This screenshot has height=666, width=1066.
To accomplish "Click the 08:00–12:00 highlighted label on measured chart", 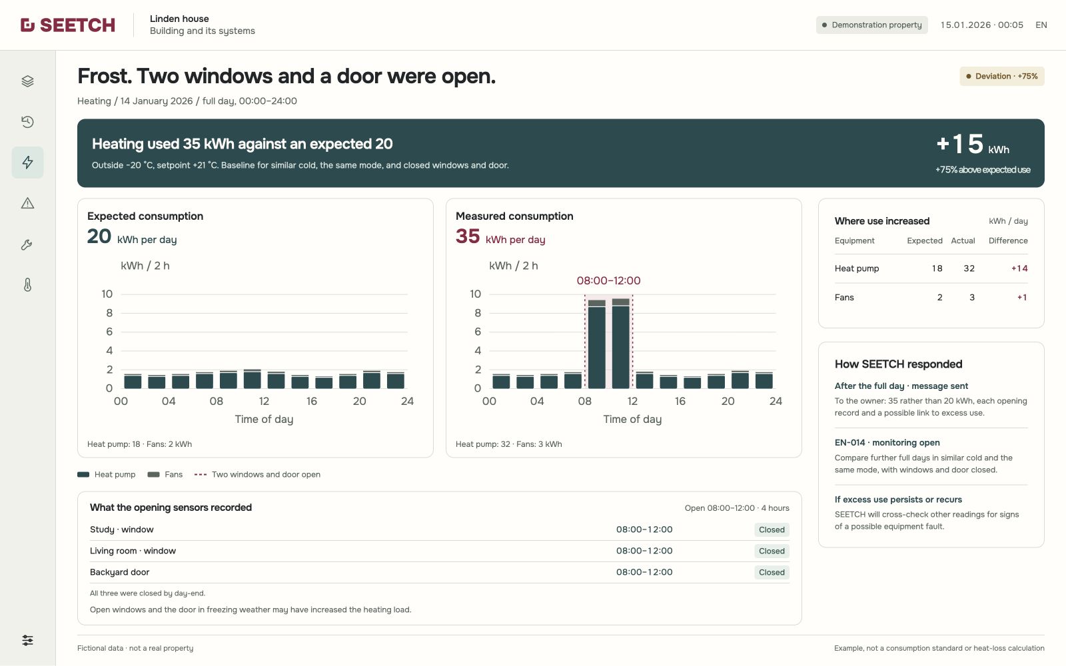I will 608,281.
